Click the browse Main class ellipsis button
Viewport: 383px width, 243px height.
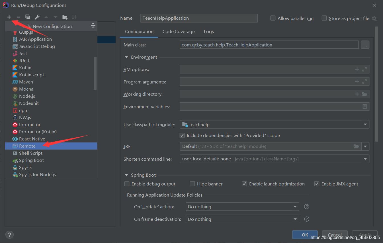365,45
